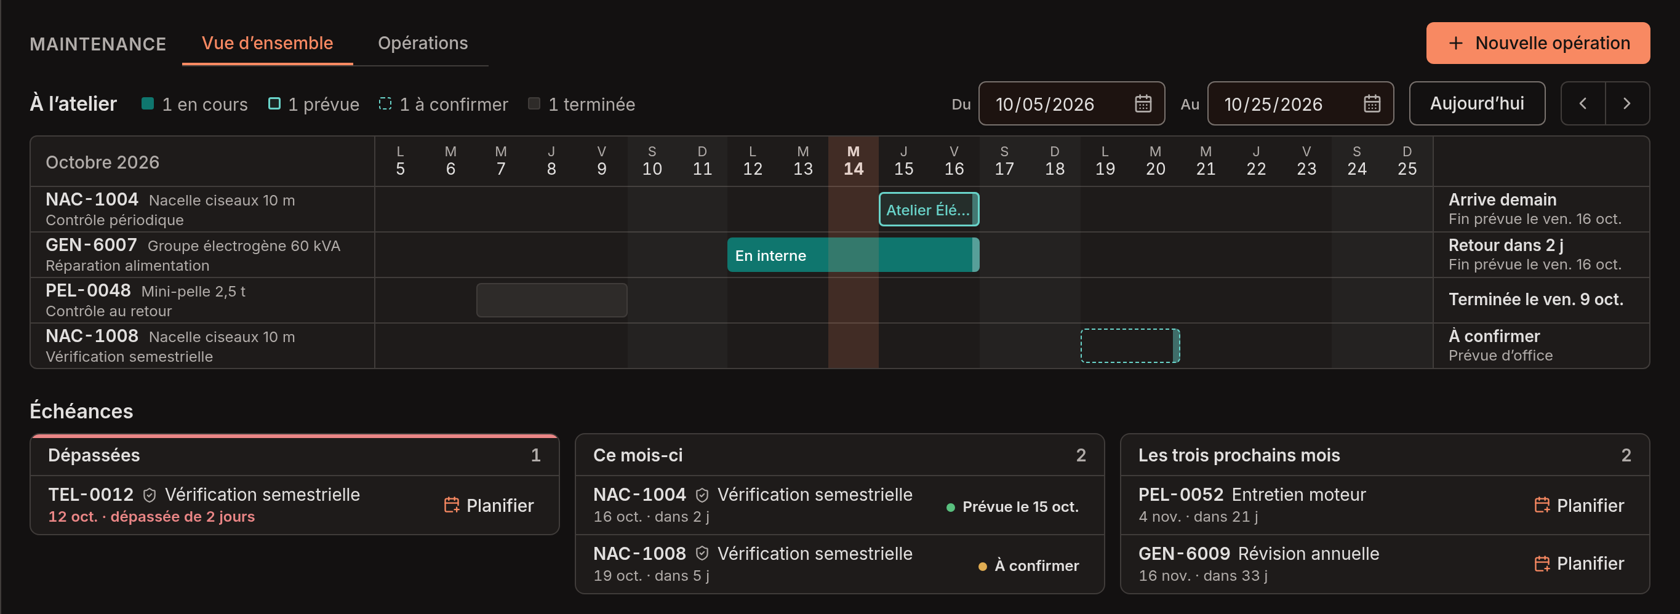Open the NAC-1008 Vérification semestrielle gantt row
Viewport: 1680px width, 614px height.
(x=839, y=346)
